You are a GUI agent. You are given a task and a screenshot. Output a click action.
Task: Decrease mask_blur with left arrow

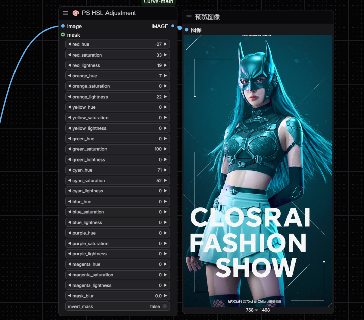coord(69,296)
